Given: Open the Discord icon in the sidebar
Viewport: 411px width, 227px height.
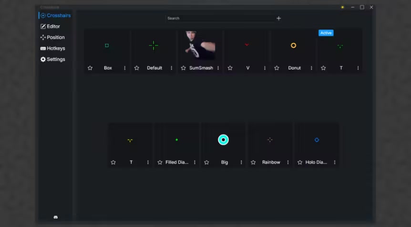Looking at the screenshot, I should [x=55, y=217].
